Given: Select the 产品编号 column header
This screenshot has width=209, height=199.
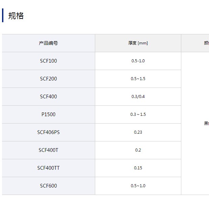Looking at the screenshot, I should [48, 43].
